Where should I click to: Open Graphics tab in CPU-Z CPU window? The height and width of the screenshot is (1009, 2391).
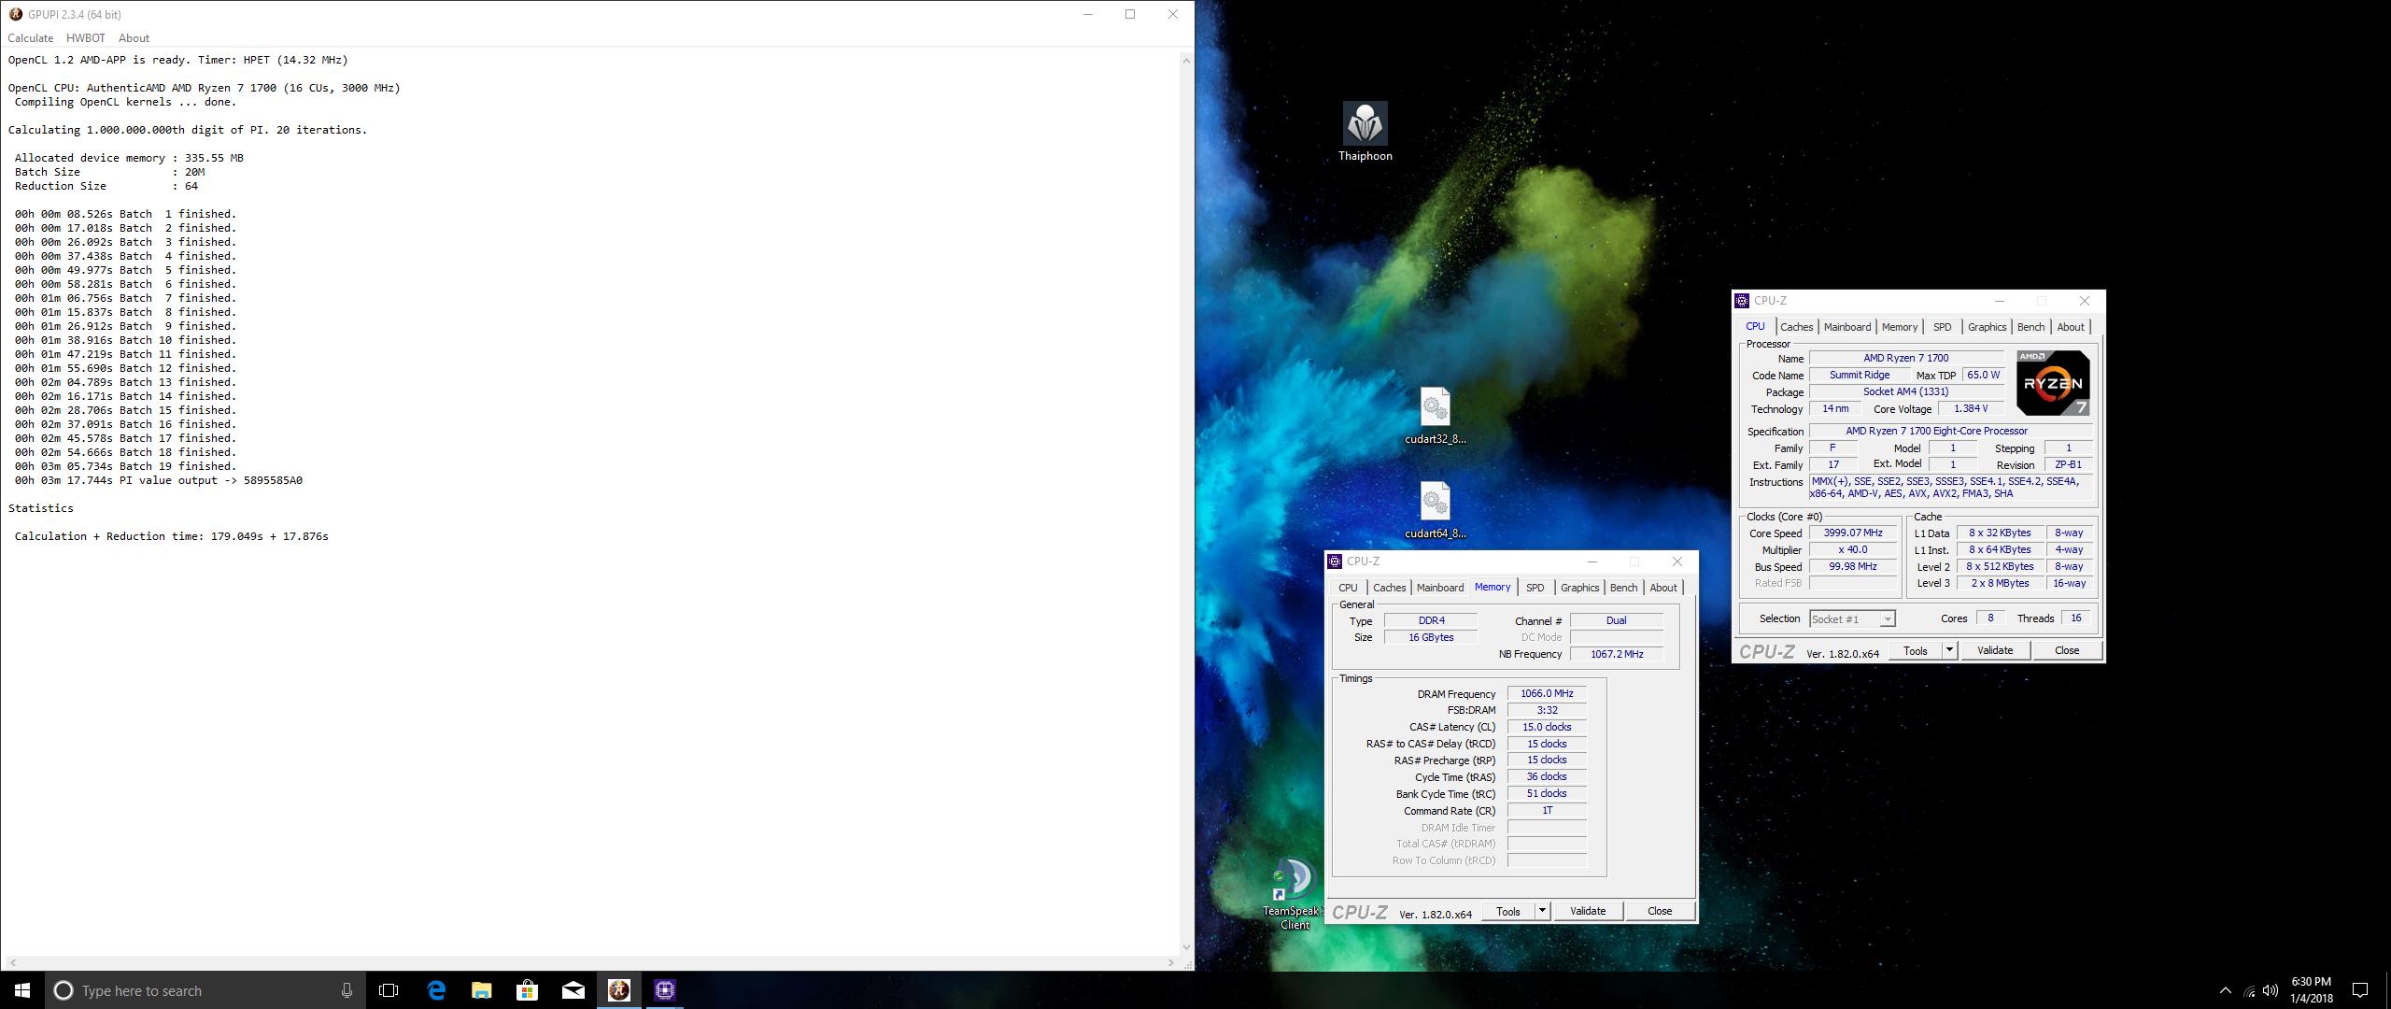click(1987, 327)
